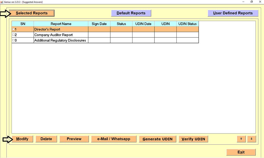The height and width of the screenshot is (158, 264).
Task: Click the Report Name column header
Action: coord(61,24)
